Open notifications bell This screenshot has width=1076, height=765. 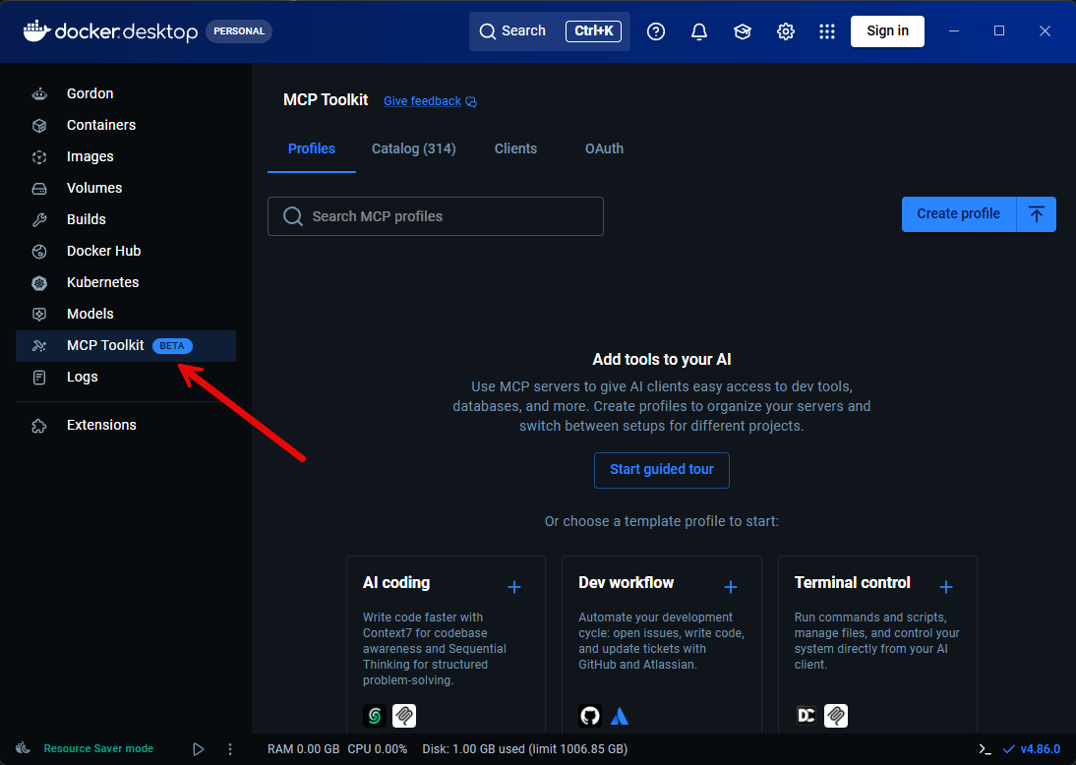click(699, 31)
